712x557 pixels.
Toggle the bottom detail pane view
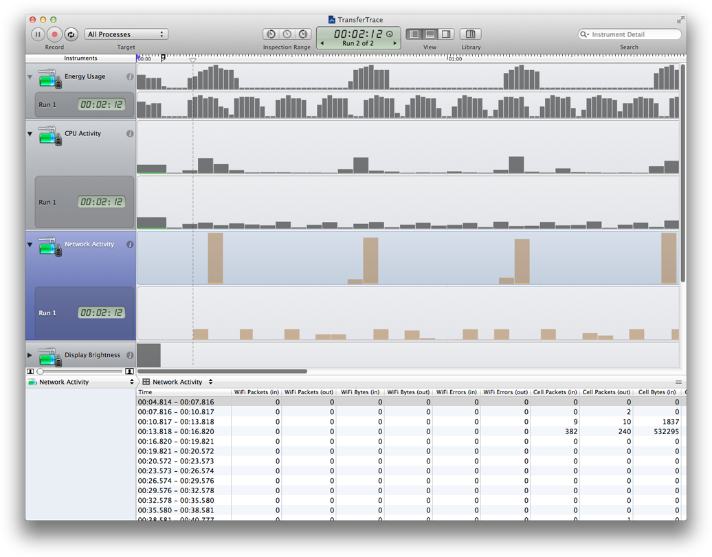click(430, 34)
